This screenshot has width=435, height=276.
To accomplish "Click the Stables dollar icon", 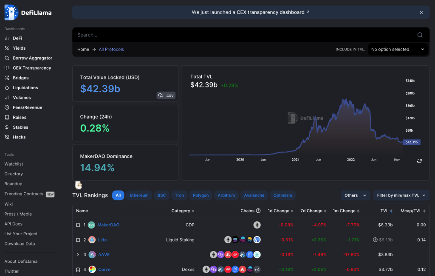I will (7, 127).
